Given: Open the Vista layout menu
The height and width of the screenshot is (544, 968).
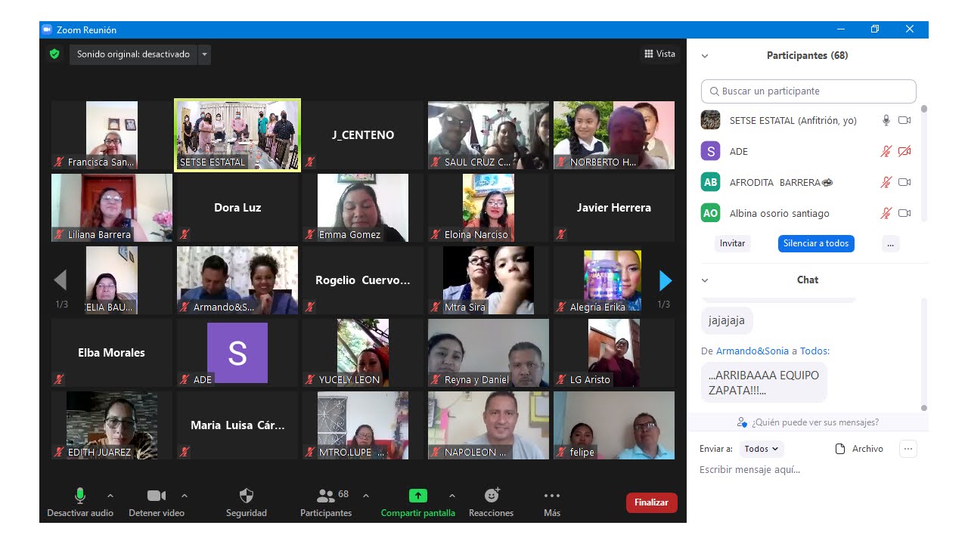Looking at the screenshot, I should tap(659, 54).
